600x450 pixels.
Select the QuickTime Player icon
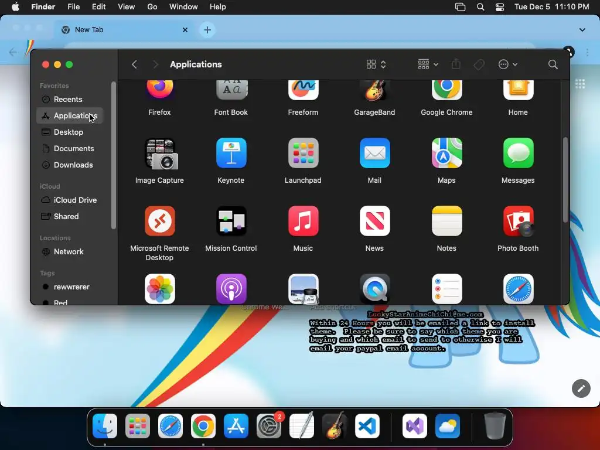point(374,289)
